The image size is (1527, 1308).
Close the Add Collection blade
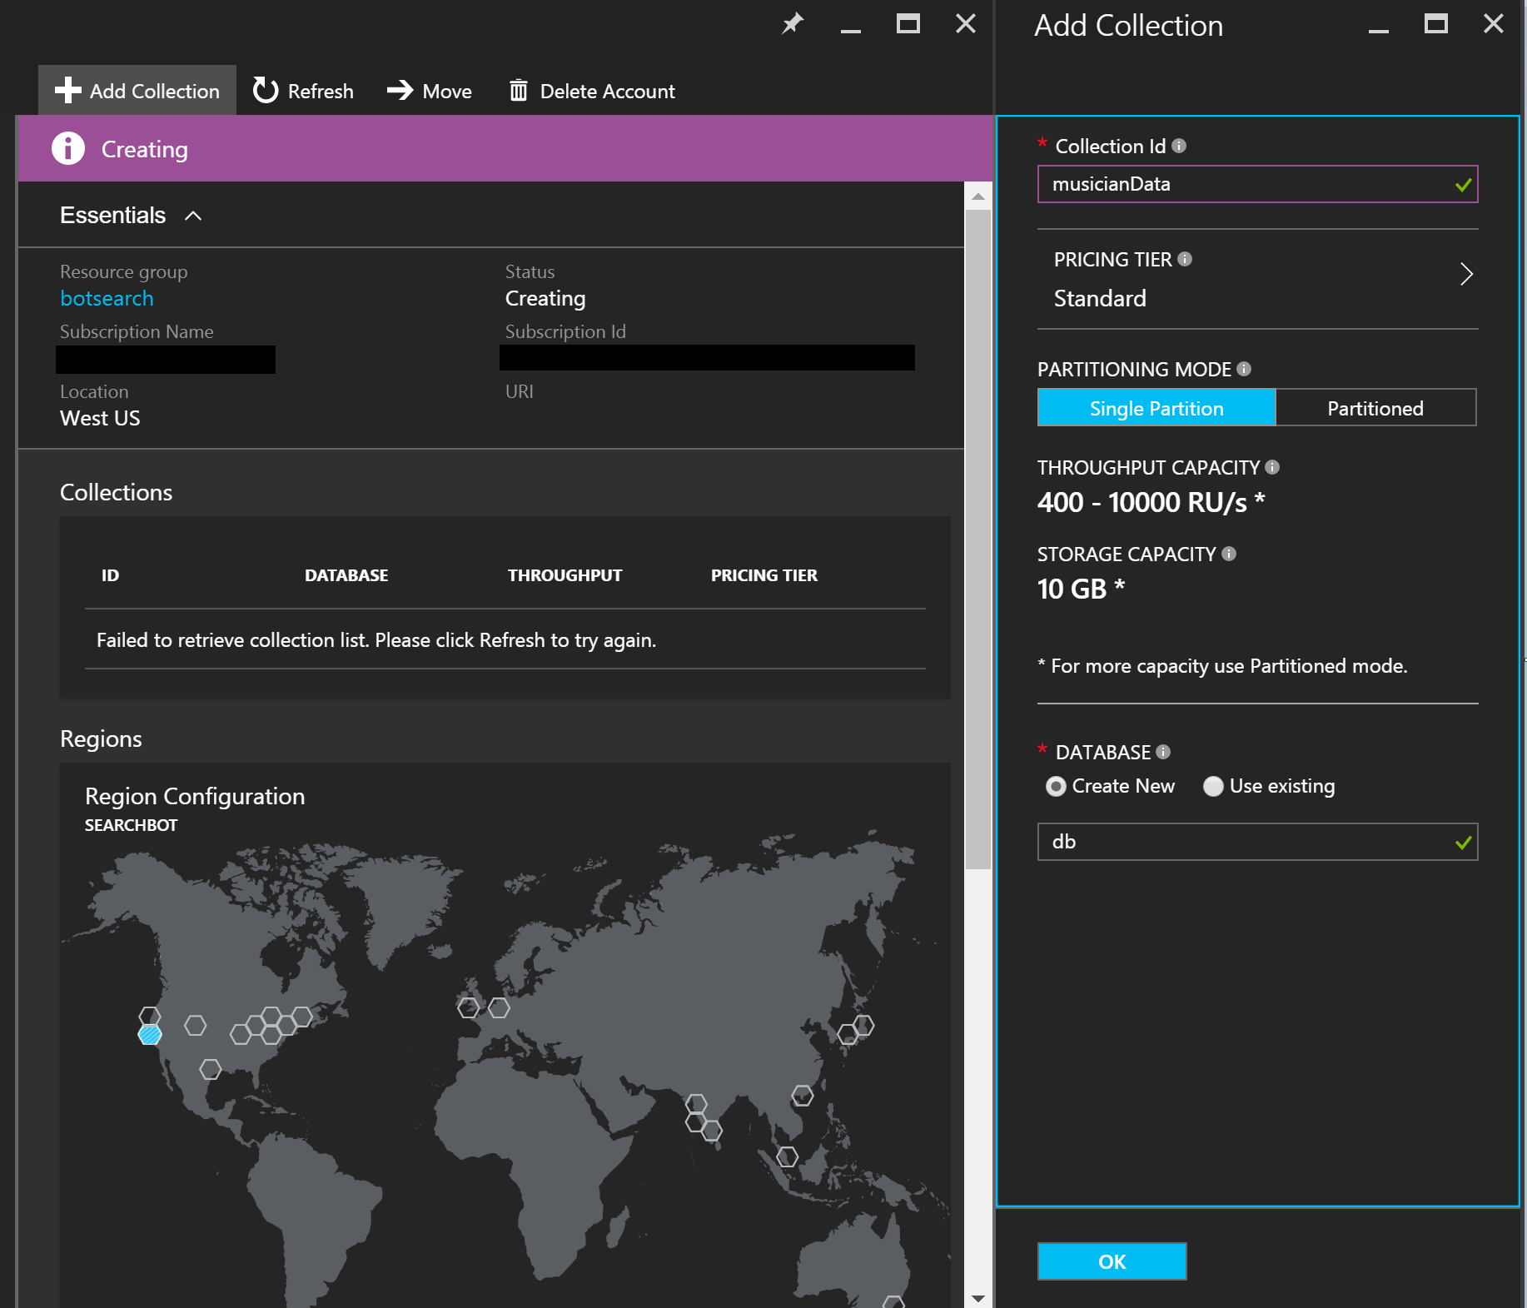coord(1494,23)
